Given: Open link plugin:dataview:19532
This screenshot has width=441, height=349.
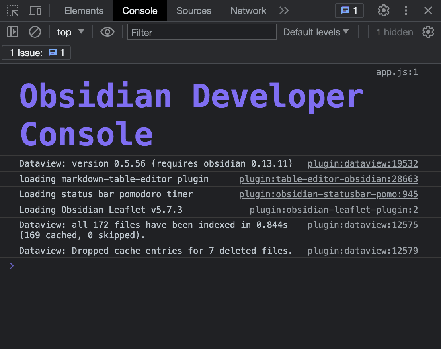Looking at the screenshot, I should (363, 163).
